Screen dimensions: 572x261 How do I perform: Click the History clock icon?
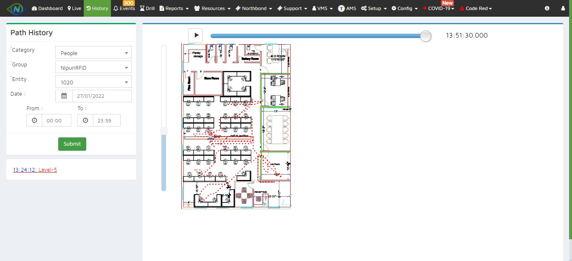(89, 8)
